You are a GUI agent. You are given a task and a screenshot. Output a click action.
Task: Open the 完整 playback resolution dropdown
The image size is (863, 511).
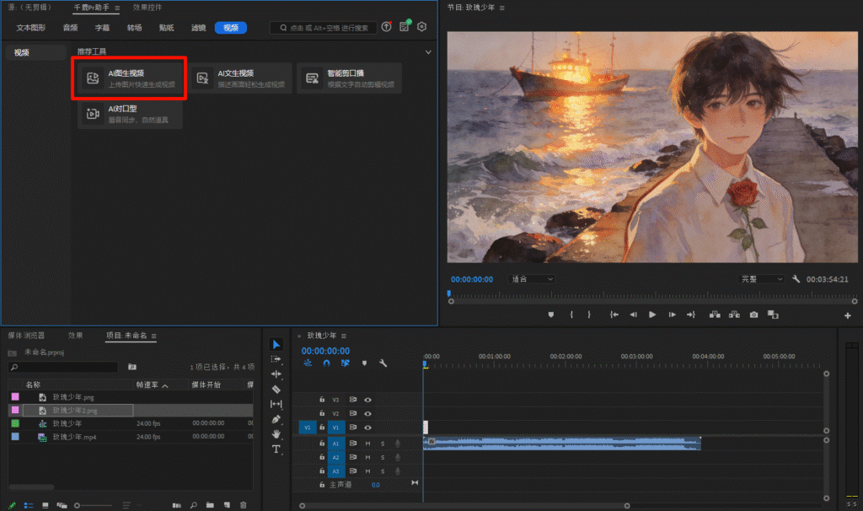point(761,279)
